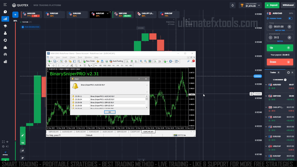The width and height of the screenshot is (297, 167).
Task: Select M5 timeframe in MetaTrader
Action: click(x=101, y=66)
